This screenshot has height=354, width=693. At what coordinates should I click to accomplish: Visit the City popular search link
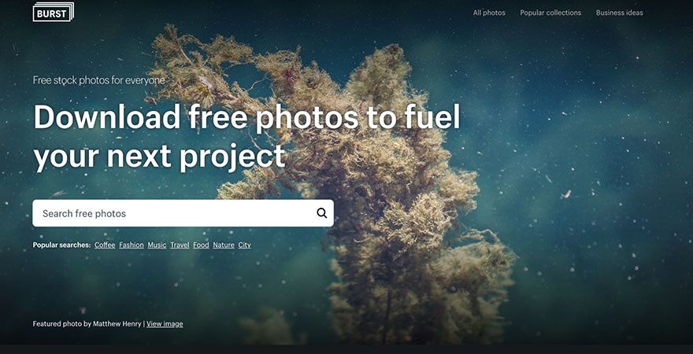(244, 245)
